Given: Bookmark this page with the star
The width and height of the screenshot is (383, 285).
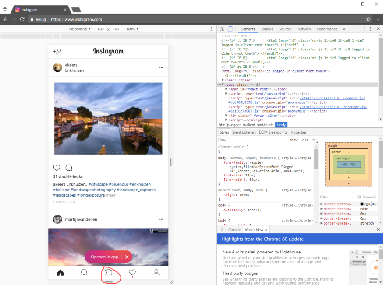Looking at the screenshot, I should (x=368, y=19).
